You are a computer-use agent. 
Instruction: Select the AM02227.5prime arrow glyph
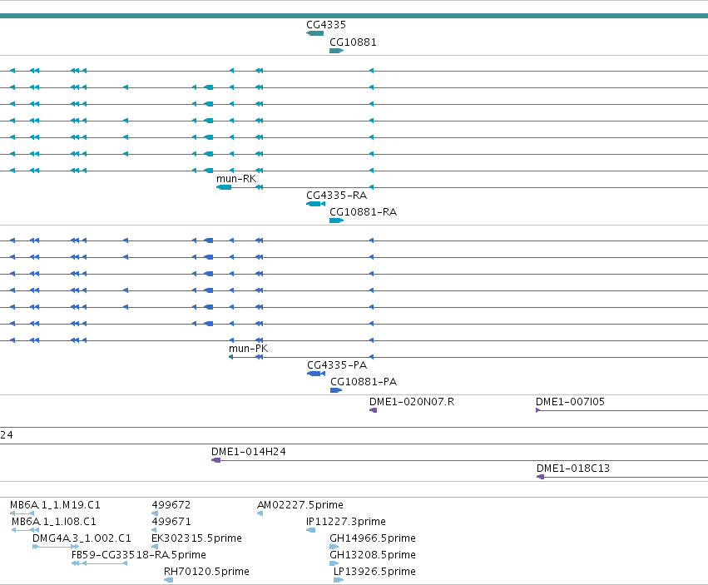pyautogui.click(x=260, y=513)
